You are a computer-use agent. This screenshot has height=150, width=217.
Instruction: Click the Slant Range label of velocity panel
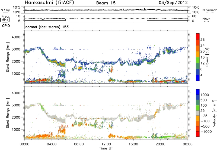[8, 113]
